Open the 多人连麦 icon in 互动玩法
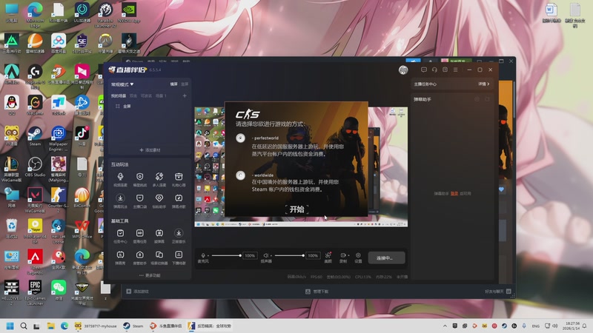This screenshot has width=593, height=333. [x=159, y=177]
